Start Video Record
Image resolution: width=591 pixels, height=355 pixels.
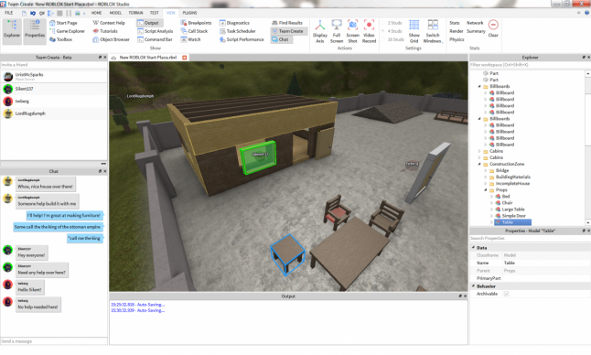click(x=369, y=31)
